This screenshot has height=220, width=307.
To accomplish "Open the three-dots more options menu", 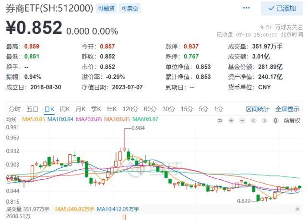I will pos(247,8).
